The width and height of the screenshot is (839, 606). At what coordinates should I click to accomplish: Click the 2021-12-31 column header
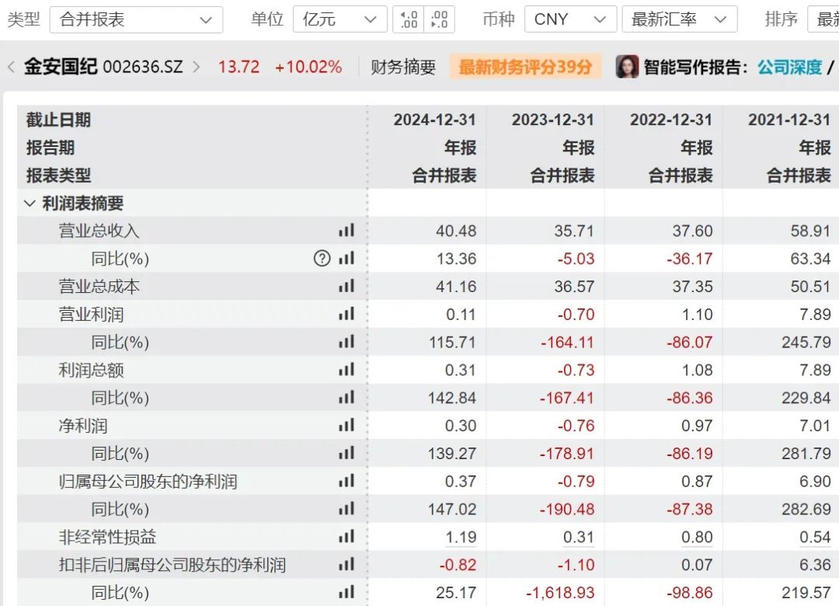point(789,120)
